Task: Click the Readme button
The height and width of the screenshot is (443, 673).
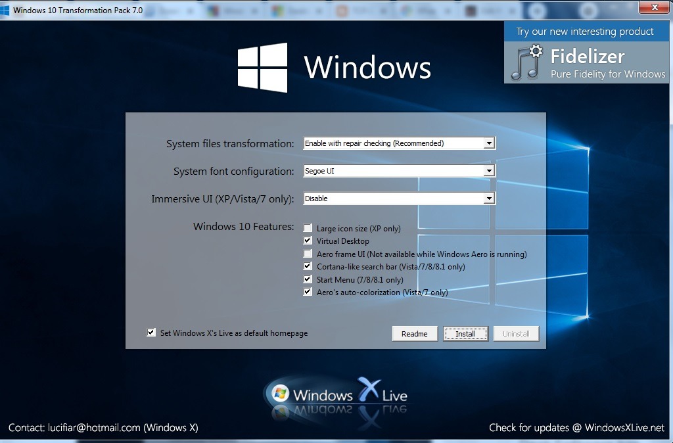Action: (x=415, y=333)
